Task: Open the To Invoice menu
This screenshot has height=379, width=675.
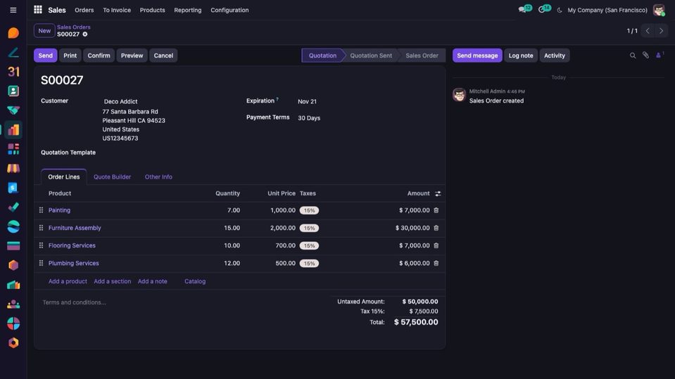Action: point(117,10)
